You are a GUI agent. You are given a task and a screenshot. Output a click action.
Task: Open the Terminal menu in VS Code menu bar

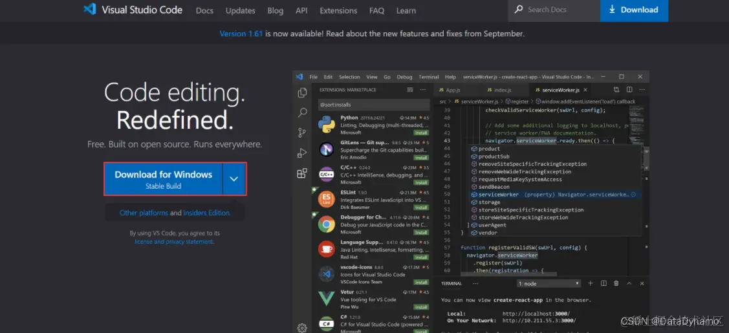pos(429,77)
